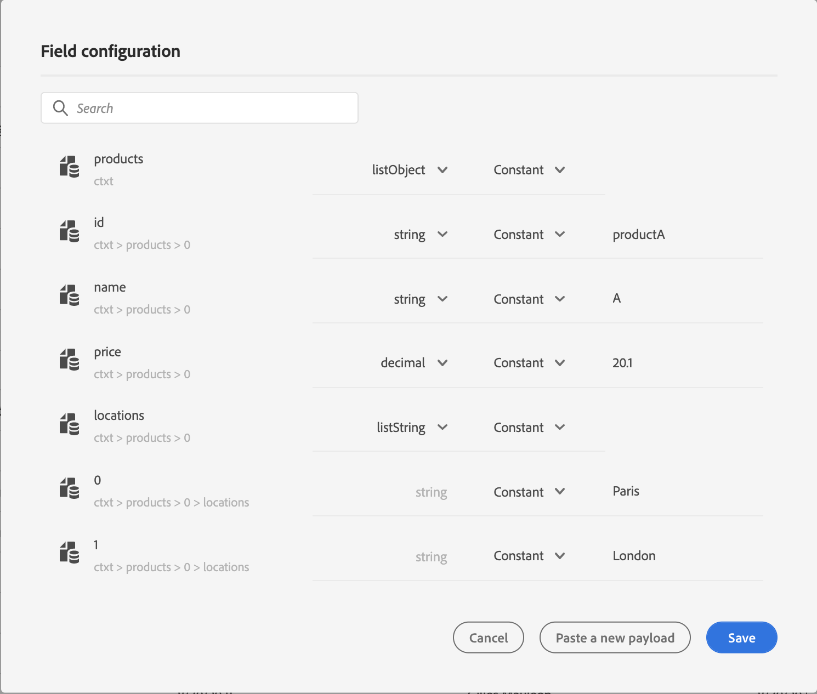Open the decimal type dropdown for price
The width and height of the screenshot is (817, 694).
tap(442, 363)
